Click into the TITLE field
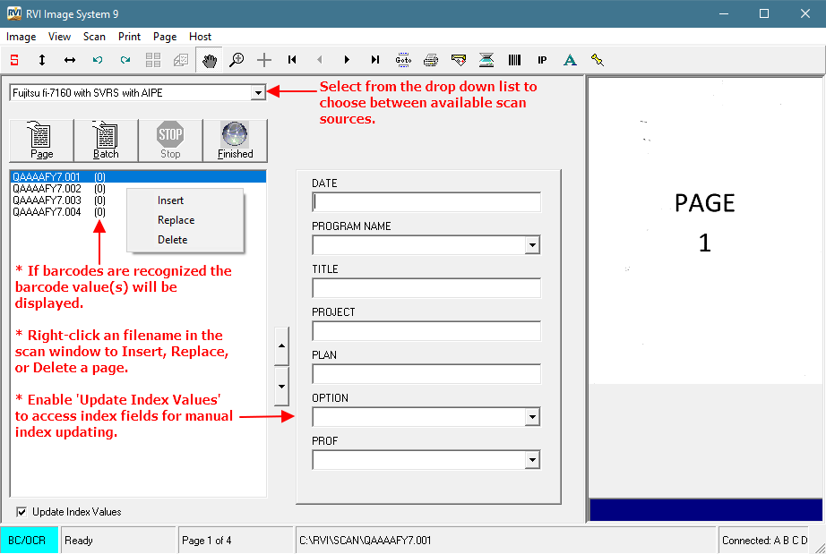 pyautogui.click(x=426, y=288)
